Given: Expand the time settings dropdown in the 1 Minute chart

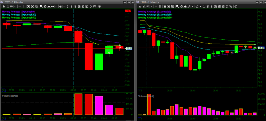Looking at the screenshot, I should pyautogui.click(x=200, y=6).
